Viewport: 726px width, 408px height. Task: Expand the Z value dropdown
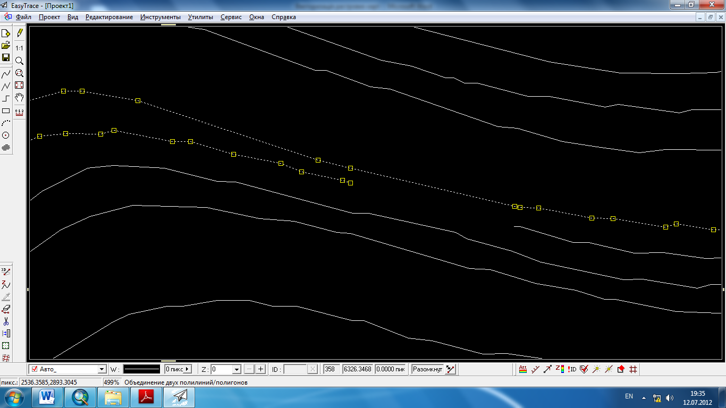pyautogui.click(x=237, y=369)
